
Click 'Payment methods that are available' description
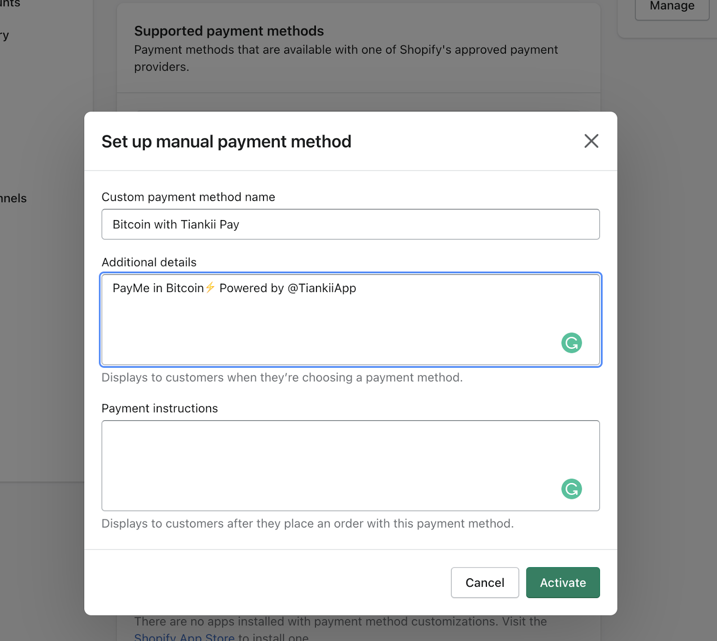tap(346, 58)
